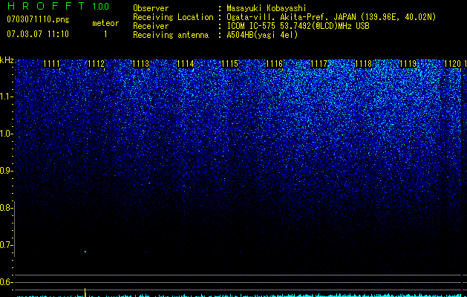Click the 1114 time marker
The width and height of the screenshot is (467, 297).
tap(186, 64)
